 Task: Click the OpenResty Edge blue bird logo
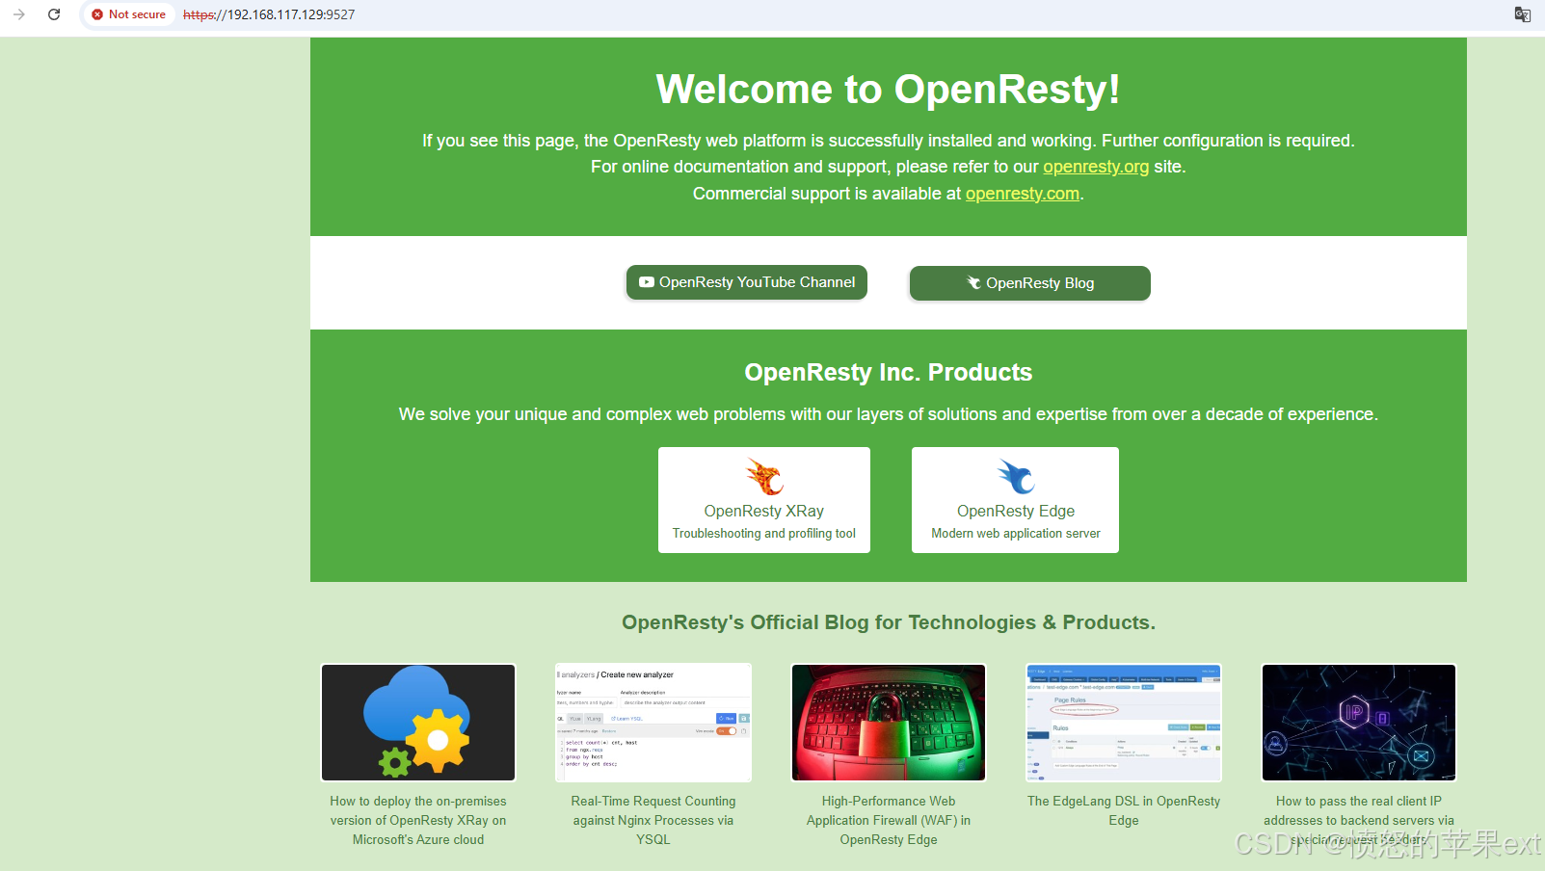pyautogui.click(x=1016, y=477)
